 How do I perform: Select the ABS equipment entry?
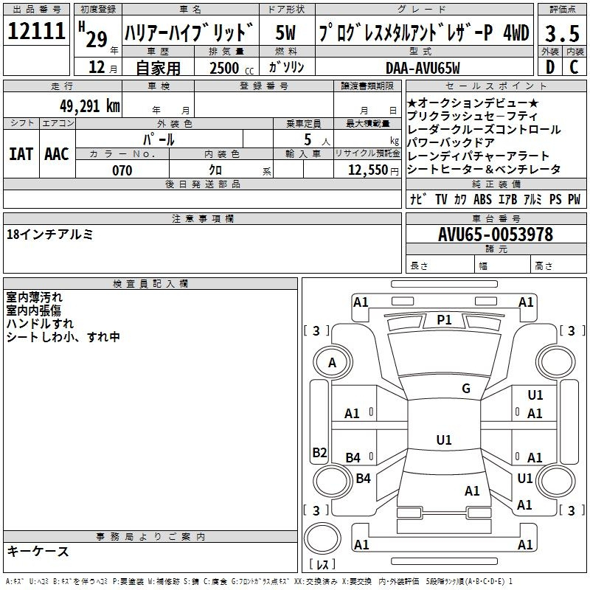pyautogui.click(x=482, y=199)
